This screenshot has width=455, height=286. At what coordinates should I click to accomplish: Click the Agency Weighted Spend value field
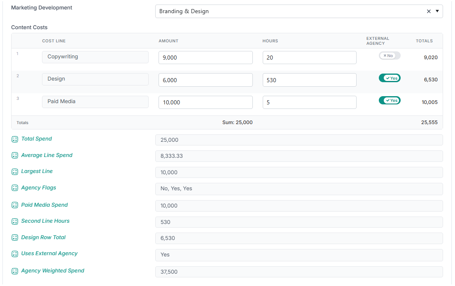pos(299,272)
